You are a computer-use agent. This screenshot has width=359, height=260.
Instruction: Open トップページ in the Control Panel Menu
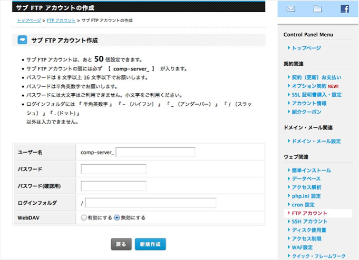(x=306, y=48)
